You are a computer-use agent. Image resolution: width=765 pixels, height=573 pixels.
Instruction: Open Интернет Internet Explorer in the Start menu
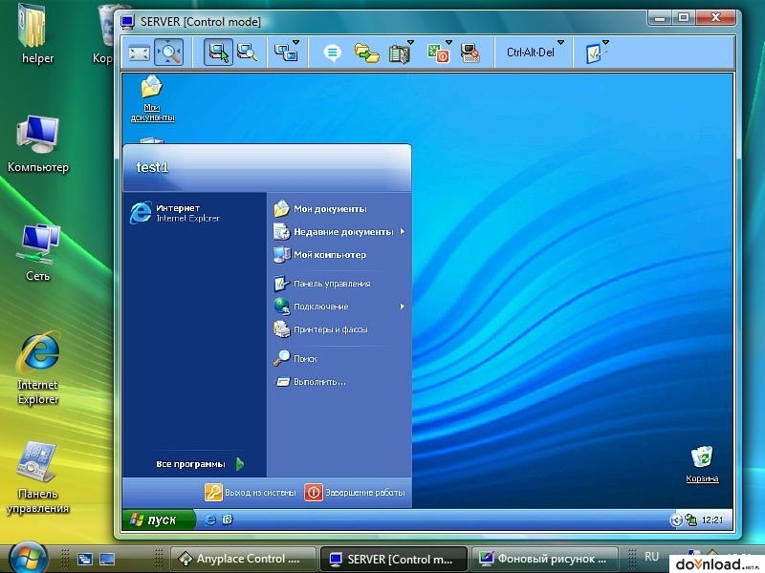coord(195,213)
